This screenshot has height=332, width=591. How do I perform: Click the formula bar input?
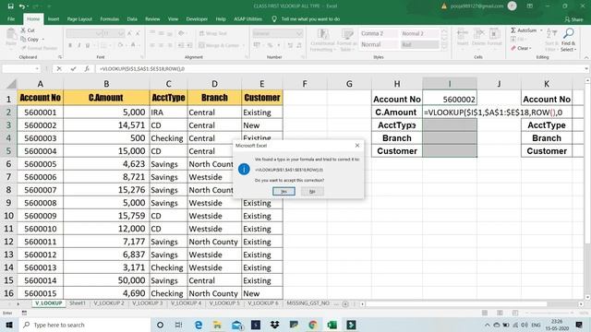coord(339,69)
